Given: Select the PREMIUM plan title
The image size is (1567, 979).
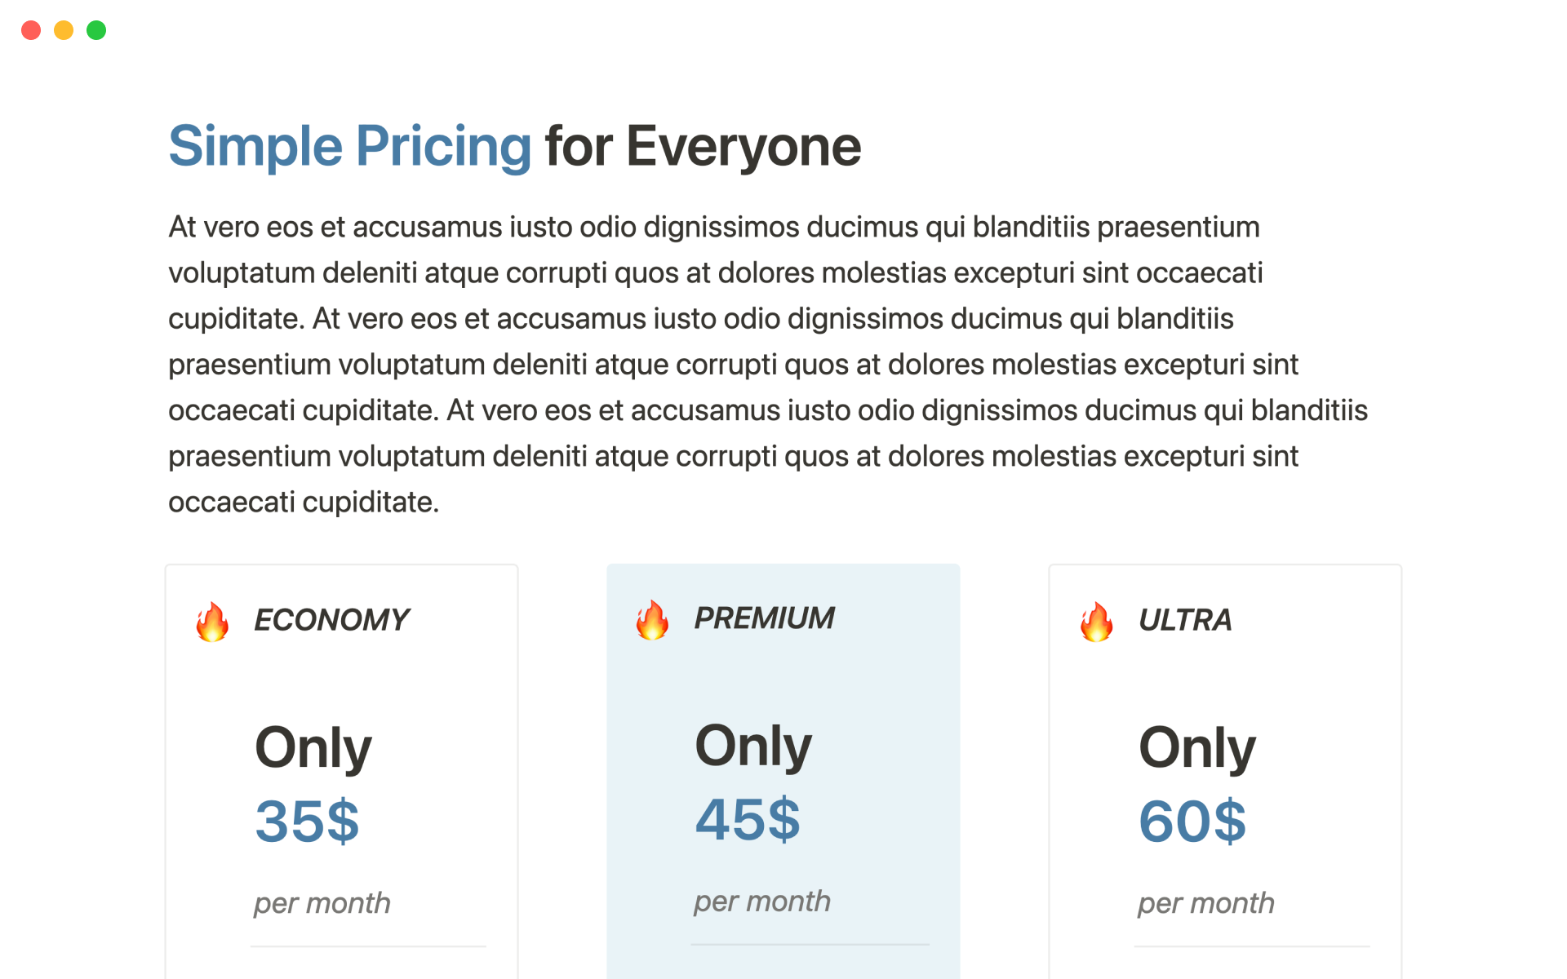Looking at the screenshot, I should (x=764, y=618).
